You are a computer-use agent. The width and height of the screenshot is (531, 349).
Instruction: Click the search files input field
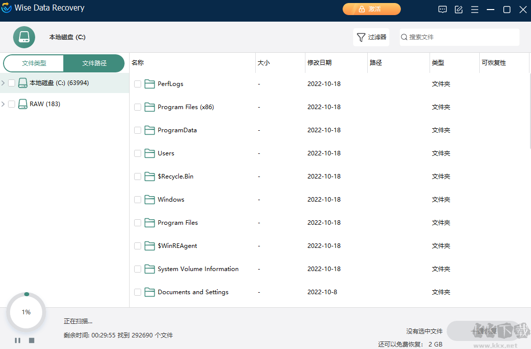click(459, 37)
